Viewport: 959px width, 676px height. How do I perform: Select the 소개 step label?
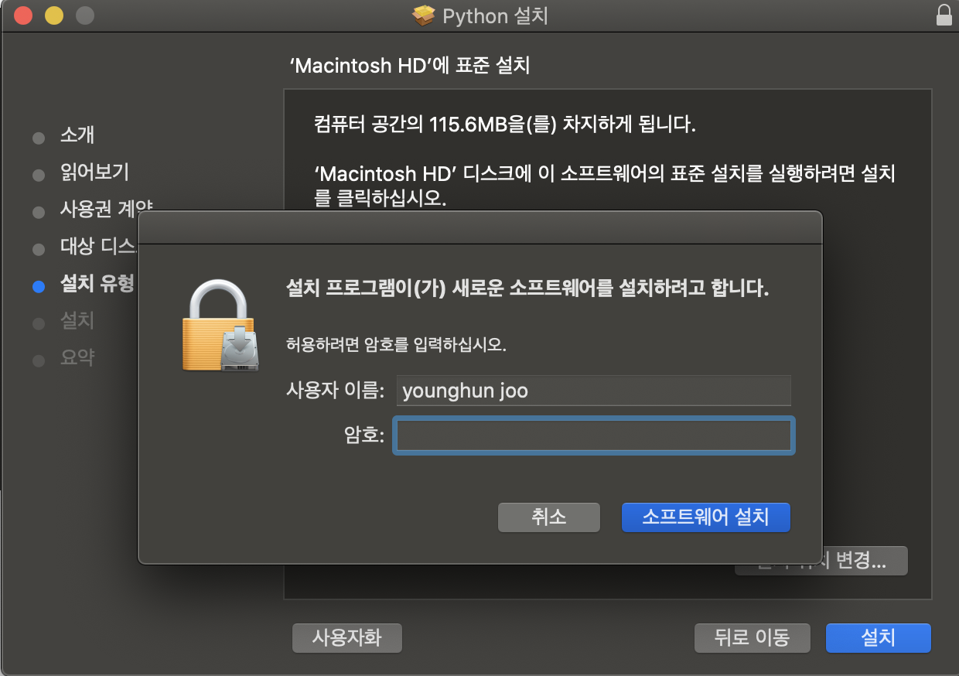tap(77, 135)
